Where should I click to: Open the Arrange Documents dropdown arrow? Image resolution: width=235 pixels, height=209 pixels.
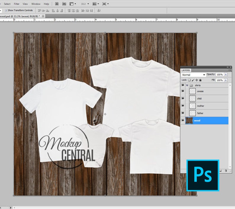pos(98,4)
